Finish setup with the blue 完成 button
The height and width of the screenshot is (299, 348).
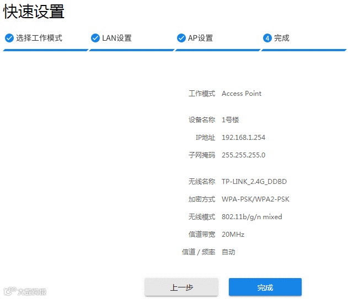[265, 287]
